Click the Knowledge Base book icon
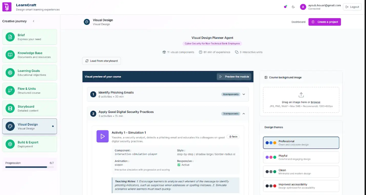 [x=10, y=55]
